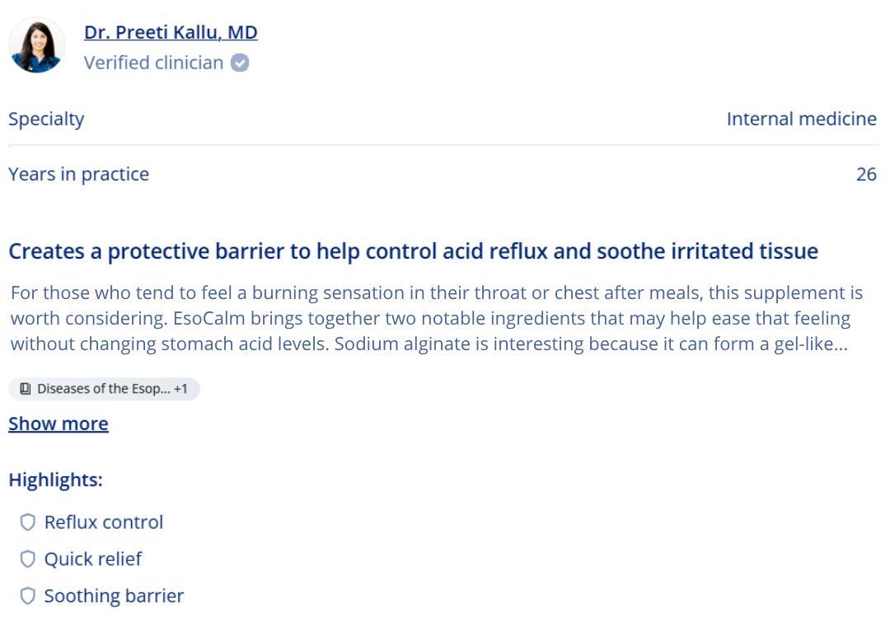The width and height of the screenshot is (890, 617).
Task: Click the verified clinician checkmark badge
Action: (x=240, y=63)
